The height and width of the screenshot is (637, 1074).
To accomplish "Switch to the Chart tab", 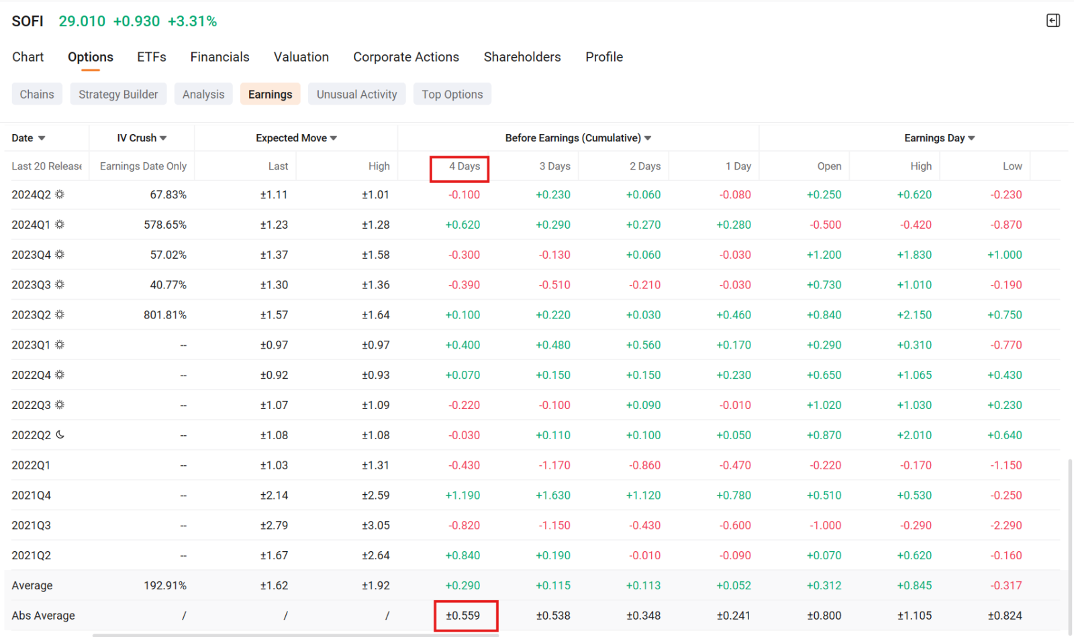I will pos(28,57).
